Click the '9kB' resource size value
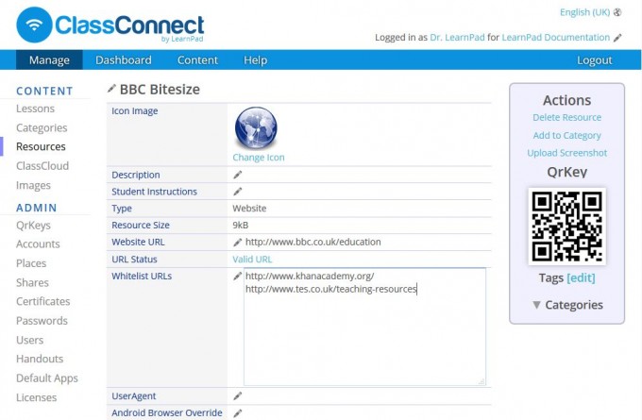The image size is (642, 420). click(x=241, y=226)
